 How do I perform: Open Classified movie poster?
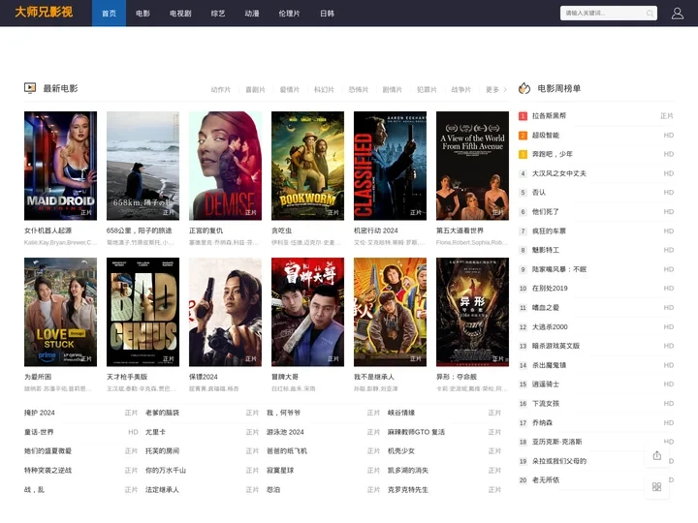390,166
